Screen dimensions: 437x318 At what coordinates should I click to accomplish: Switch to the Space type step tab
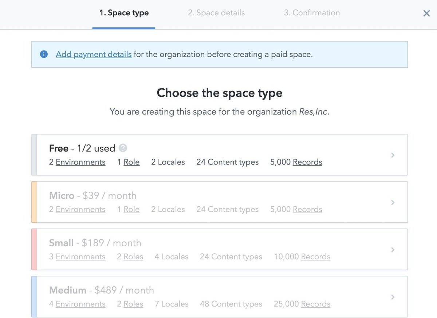pos(124,13)
